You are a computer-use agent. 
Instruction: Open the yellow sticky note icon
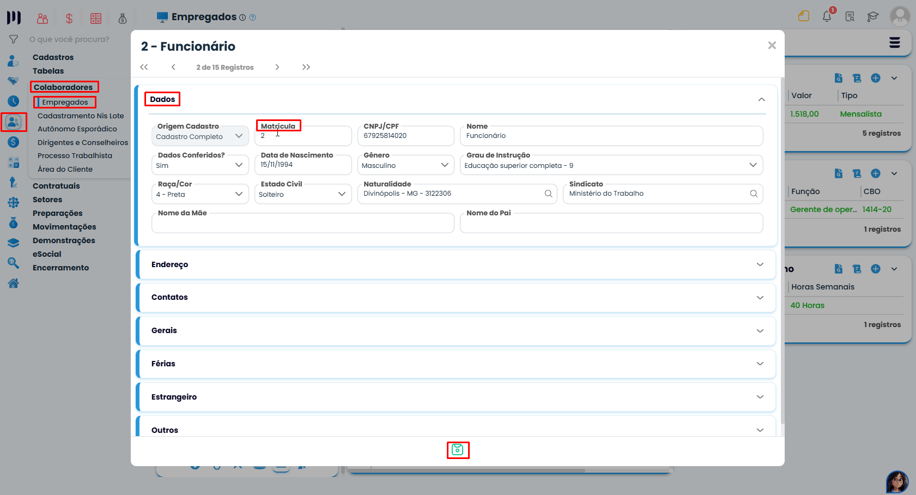804,16
